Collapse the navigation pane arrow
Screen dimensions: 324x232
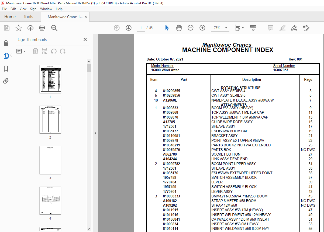(x=95, y=133)
